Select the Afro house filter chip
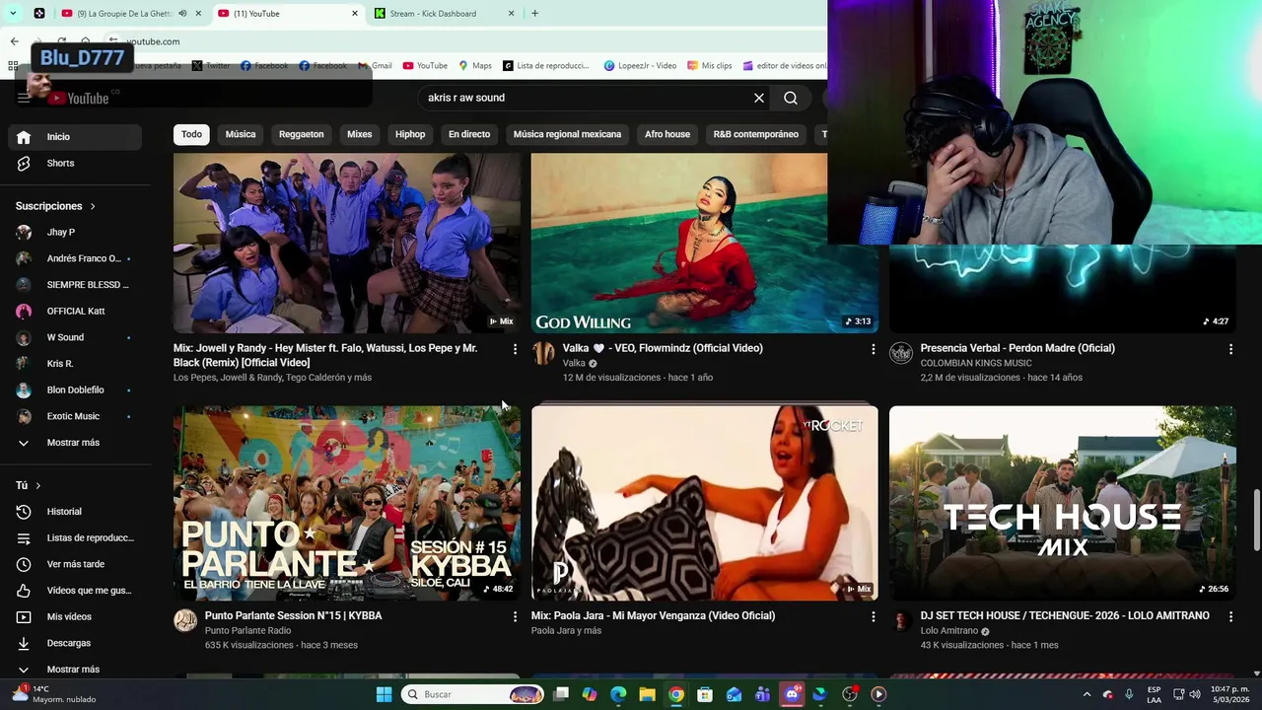The image size is (1262, 710). tap(667, 134)
